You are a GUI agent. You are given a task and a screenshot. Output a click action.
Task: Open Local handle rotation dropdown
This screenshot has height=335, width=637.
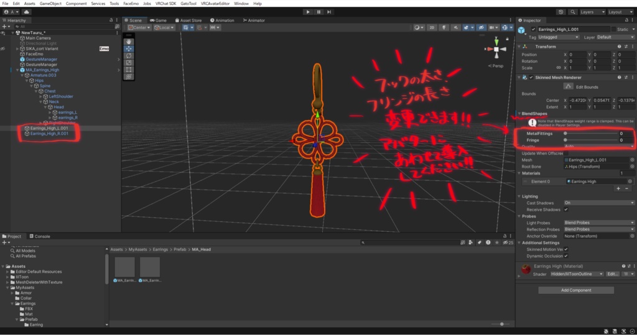point(164,27)
